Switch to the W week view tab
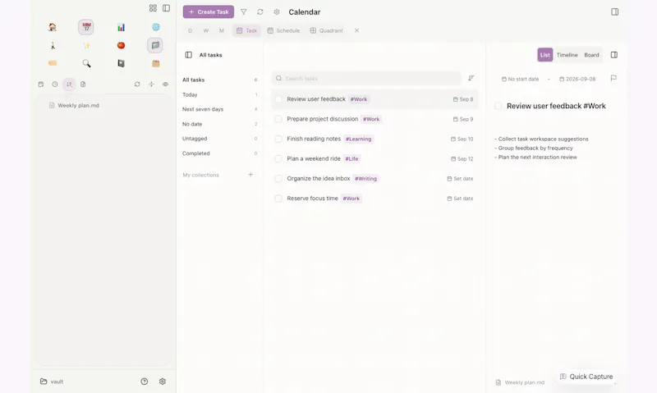 pyautogui.click(x=206, y=30)
